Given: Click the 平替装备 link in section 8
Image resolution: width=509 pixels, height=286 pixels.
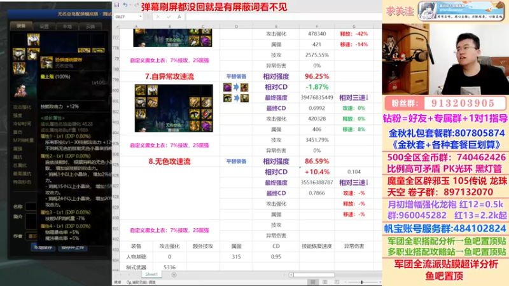Looking at the screenshot, I should point(236,161).
